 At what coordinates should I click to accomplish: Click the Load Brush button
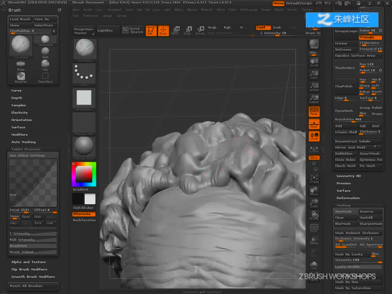[x=20, y=19]
